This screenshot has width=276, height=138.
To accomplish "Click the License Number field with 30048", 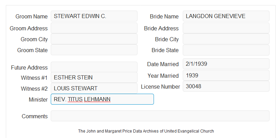I will 226,86.
